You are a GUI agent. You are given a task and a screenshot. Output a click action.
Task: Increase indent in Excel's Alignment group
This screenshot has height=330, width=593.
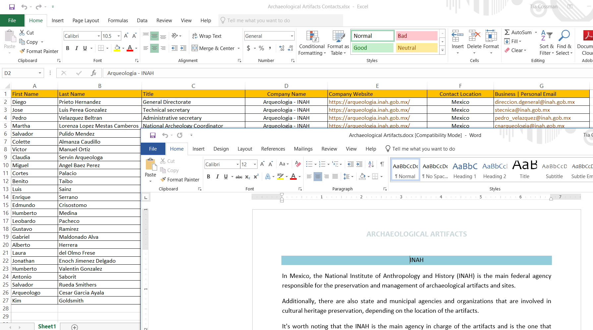[x=183, y=48]
